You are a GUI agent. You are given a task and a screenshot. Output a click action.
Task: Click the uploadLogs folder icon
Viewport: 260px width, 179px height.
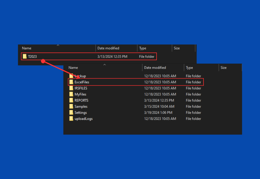pyautogui.click(x=71, y=119)
